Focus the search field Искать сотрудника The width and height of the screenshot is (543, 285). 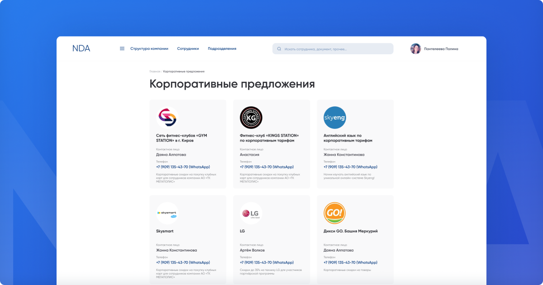coord(333,48)
